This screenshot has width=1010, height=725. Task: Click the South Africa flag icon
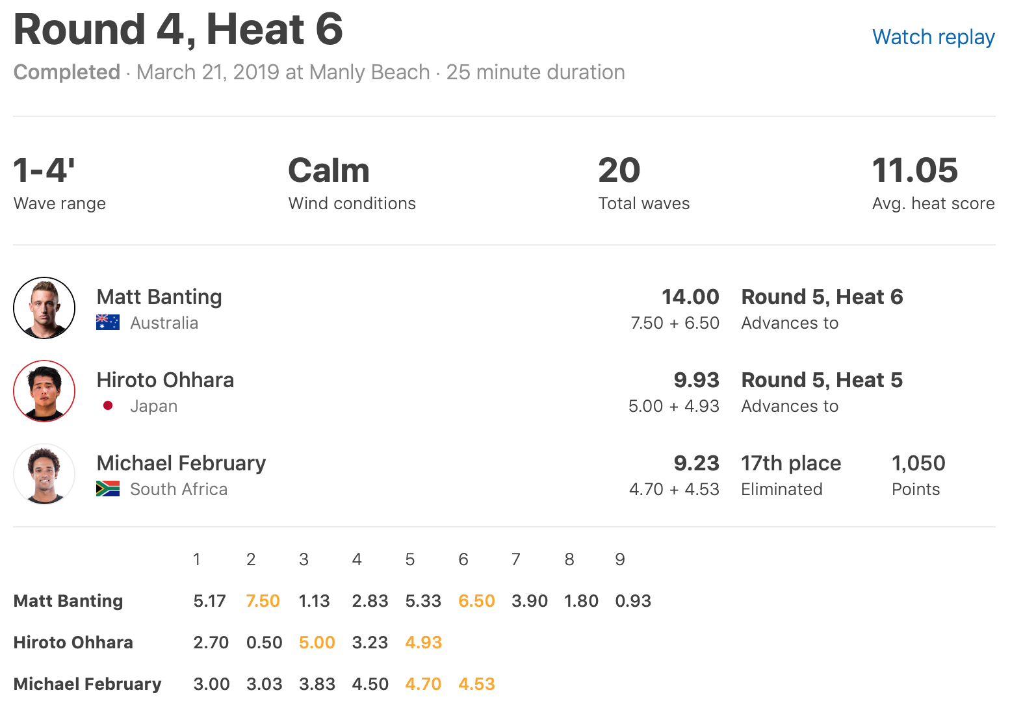pos(108,489)
